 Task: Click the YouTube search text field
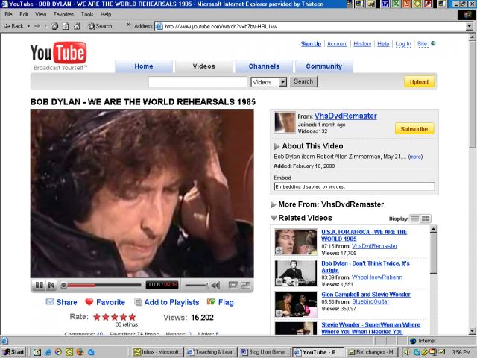198,81
